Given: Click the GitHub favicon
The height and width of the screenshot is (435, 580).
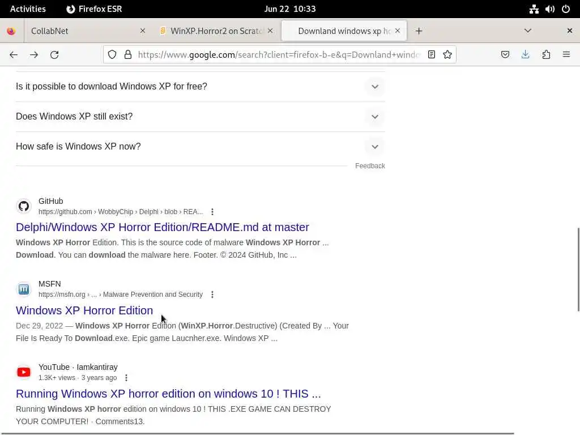Looking at the screenshot, I should pos(24,206).
